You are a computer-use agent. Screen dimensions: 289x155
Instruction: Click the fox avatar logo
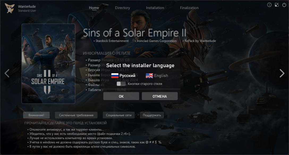point(10,8)
